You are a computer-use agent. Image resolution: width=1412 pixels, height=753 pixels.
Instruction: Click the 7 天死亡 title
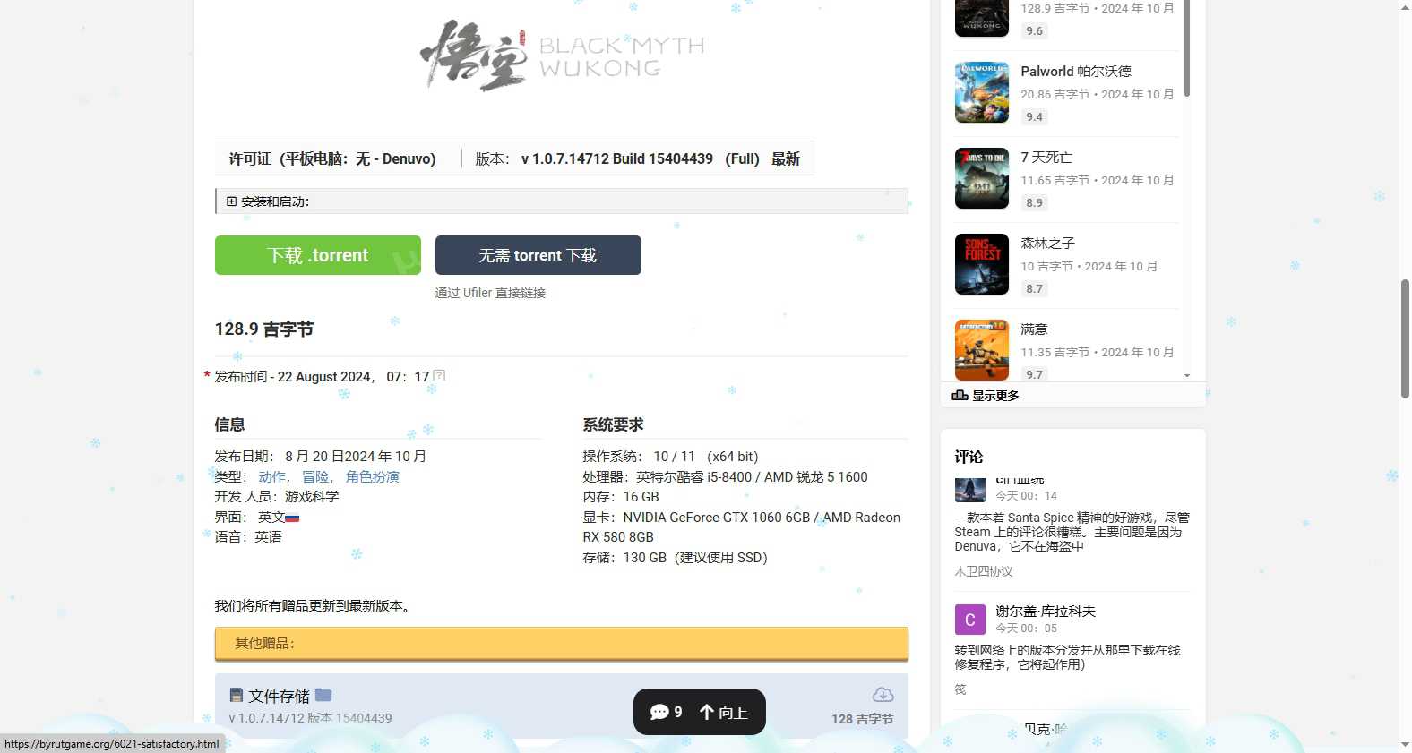pos(1046,158)
